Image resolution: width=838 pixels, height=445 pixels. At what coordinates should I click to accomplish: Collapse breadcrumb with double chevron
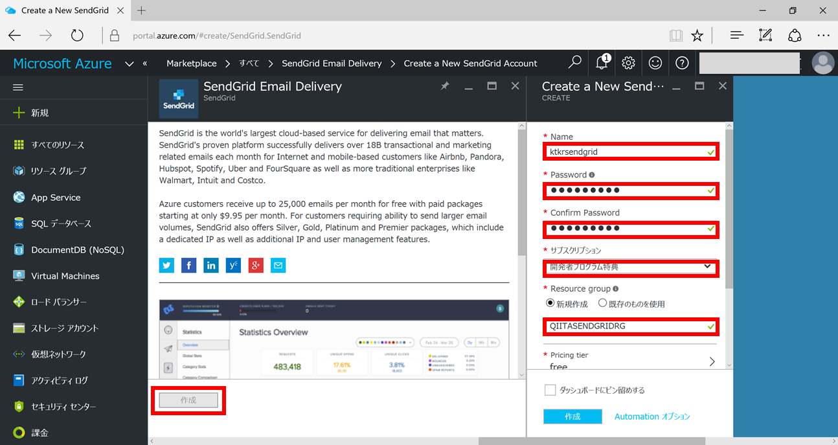coord(145,63)
